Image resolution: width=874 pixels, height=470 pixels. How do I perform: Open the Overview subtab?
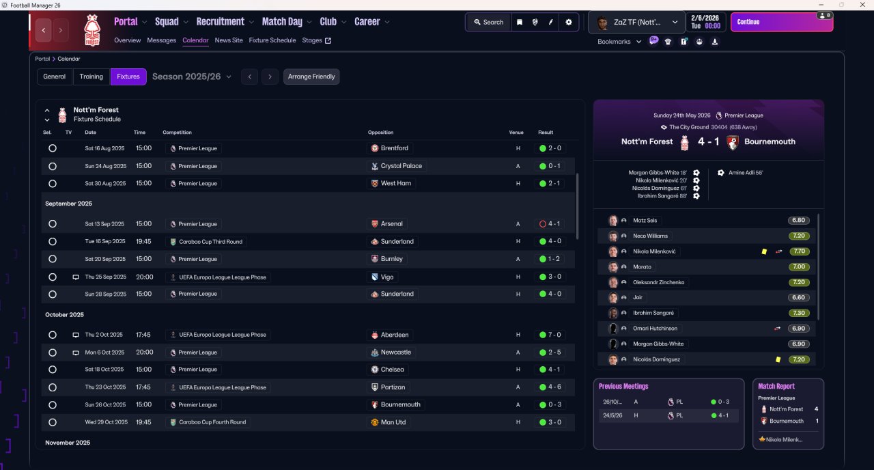click(x=128, y=40)
